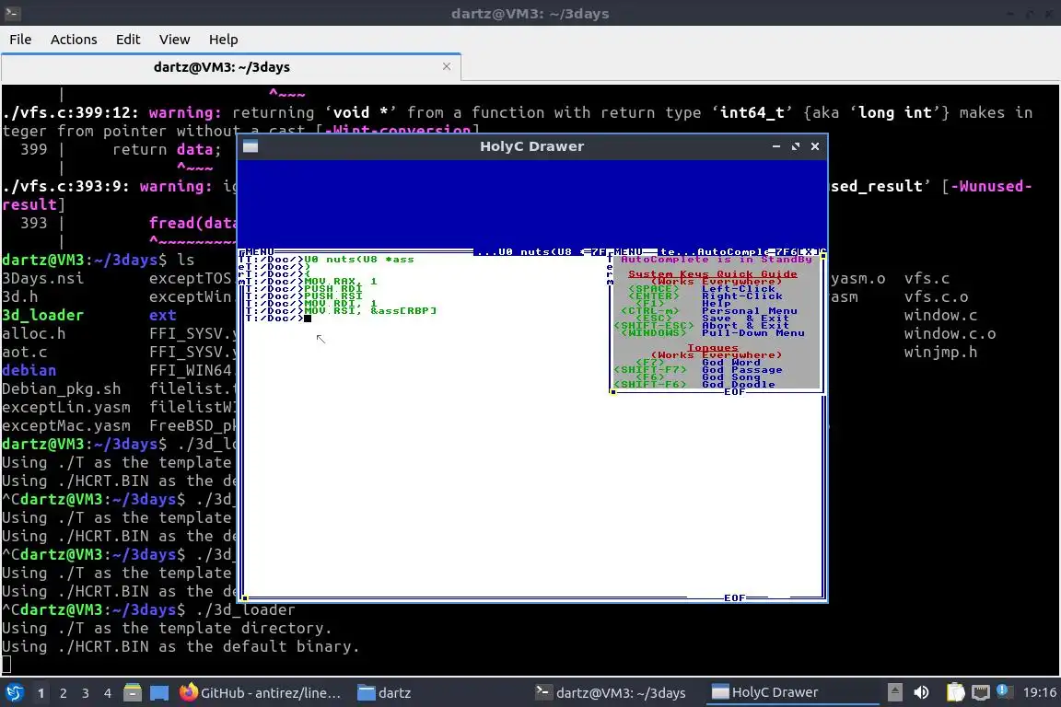Click the Abort & Exit link

tap(745, 326)
